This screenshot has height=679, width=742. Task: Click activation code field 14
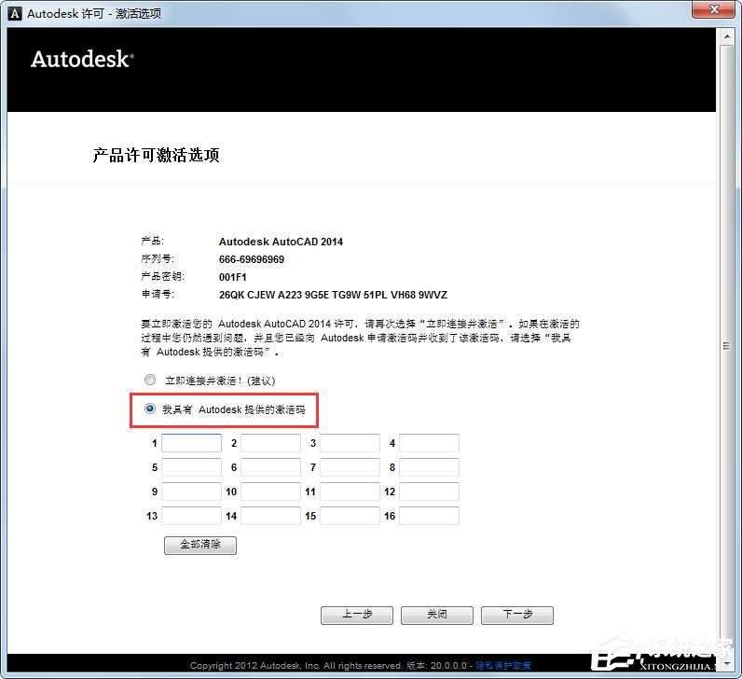(x=270, y=516)
